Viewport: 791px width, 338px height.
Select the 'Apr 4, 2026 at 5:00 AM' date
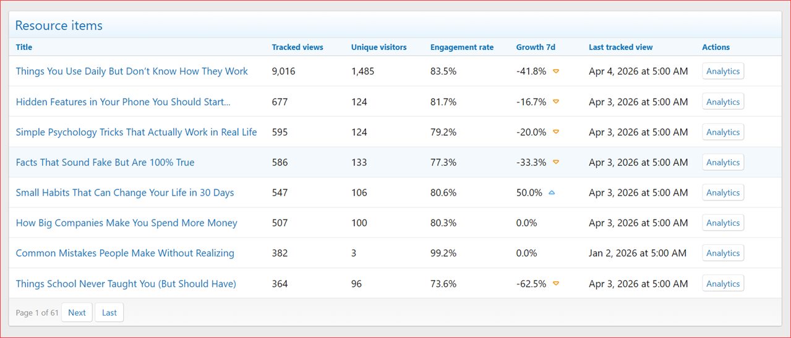click(638, 71)
